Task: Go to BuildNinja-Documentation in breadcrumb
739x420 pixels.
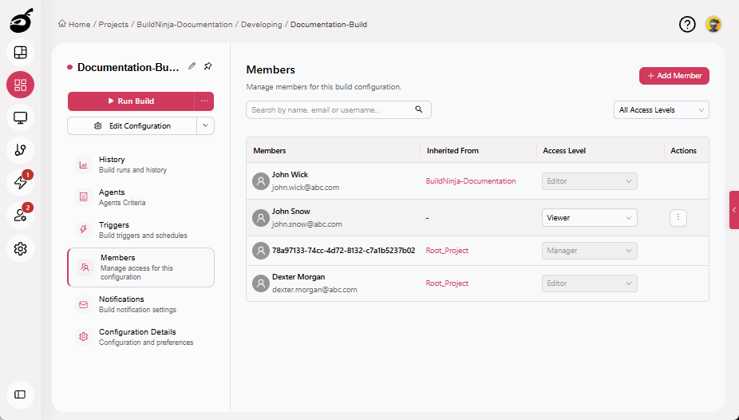Action: click(184, 25)
